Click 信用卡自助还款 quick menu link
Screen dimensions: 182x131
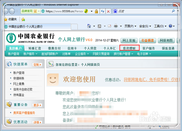tap(23, 90)
